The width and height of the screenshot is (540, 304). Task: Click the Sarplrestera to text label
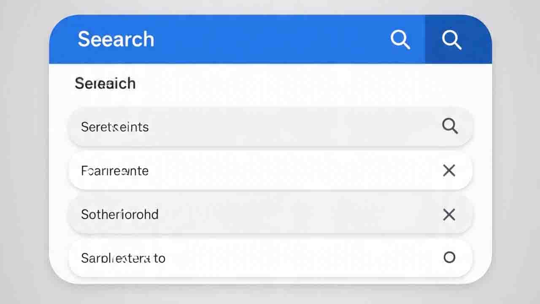pos(123,258)
